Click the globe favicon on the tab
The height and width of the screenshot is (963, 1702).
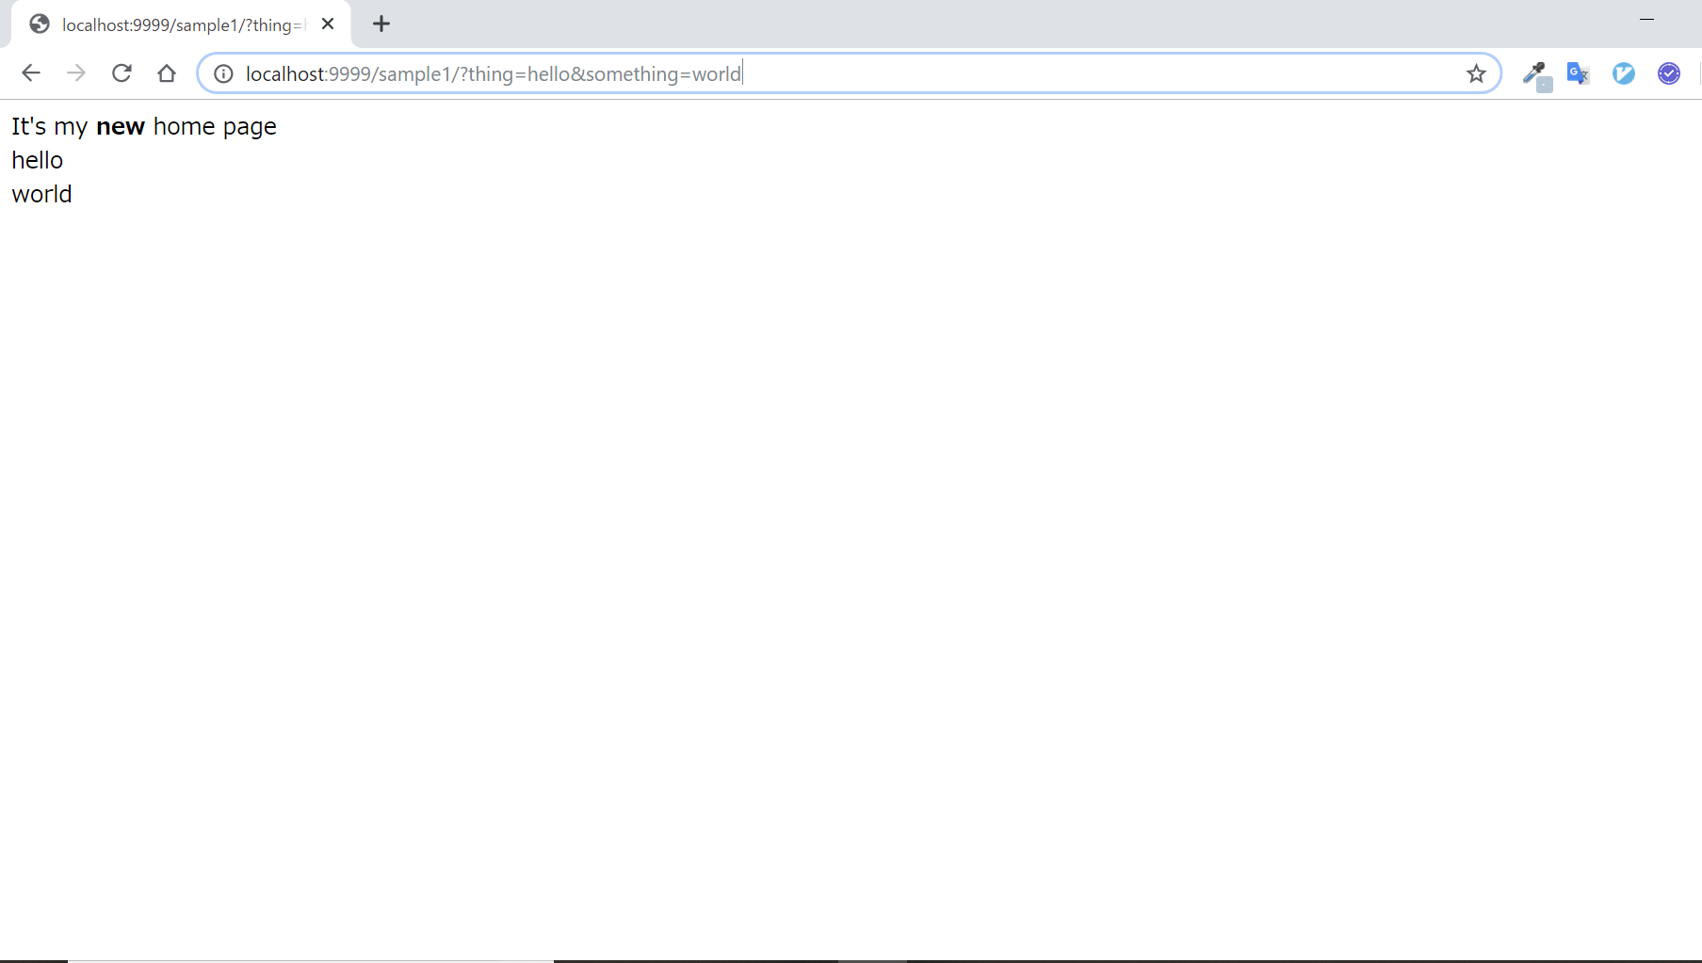(x=39, y=24)
